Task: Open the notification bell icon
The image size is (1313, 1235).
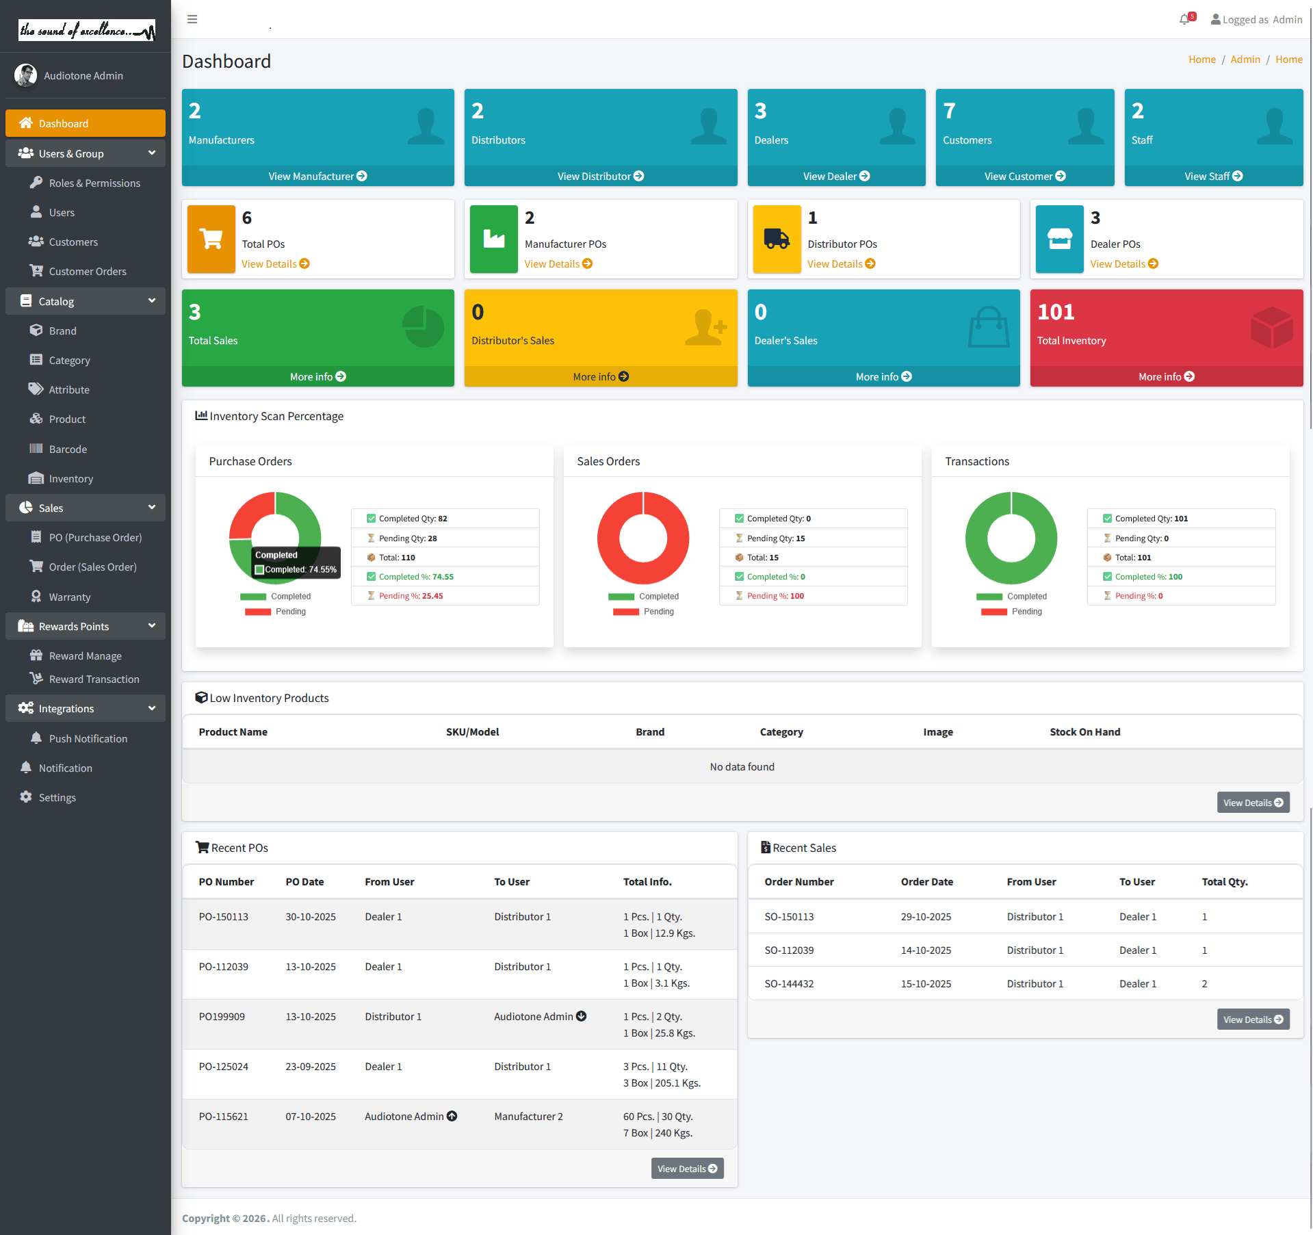Action: tap(1185, 20)
